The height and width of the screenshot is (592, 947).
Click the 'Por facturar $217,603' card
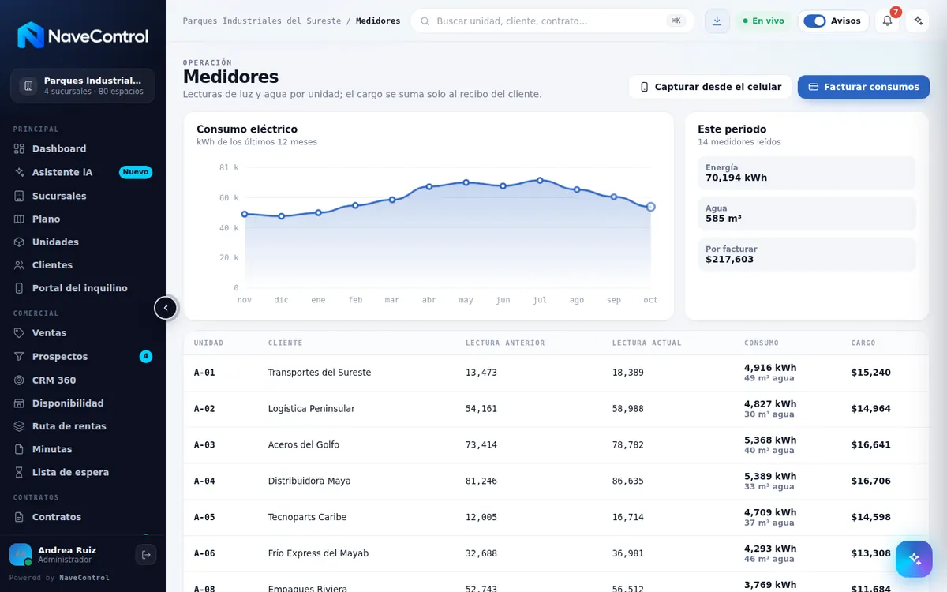807,254
